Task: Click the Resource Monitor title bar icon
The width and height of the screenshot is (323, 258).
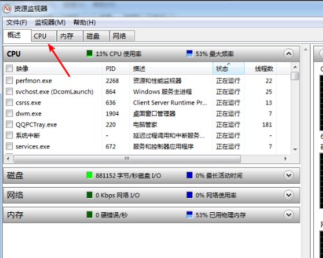Action: click(x=6, y=8)
